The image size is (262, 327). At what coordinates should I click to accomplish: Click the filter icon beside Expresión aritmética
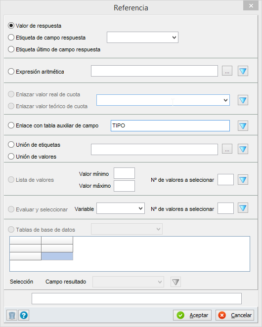pos(243,71)
